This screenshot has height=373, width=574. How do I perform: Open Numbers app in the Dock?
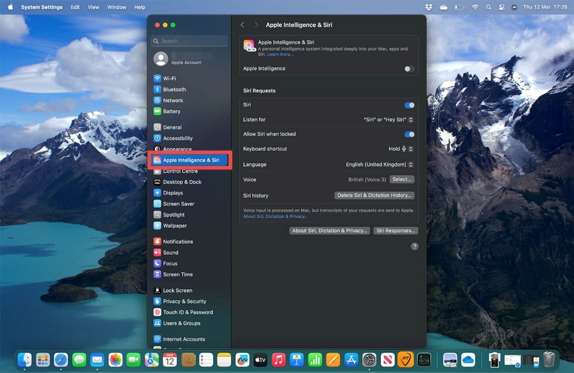(315, 360)
